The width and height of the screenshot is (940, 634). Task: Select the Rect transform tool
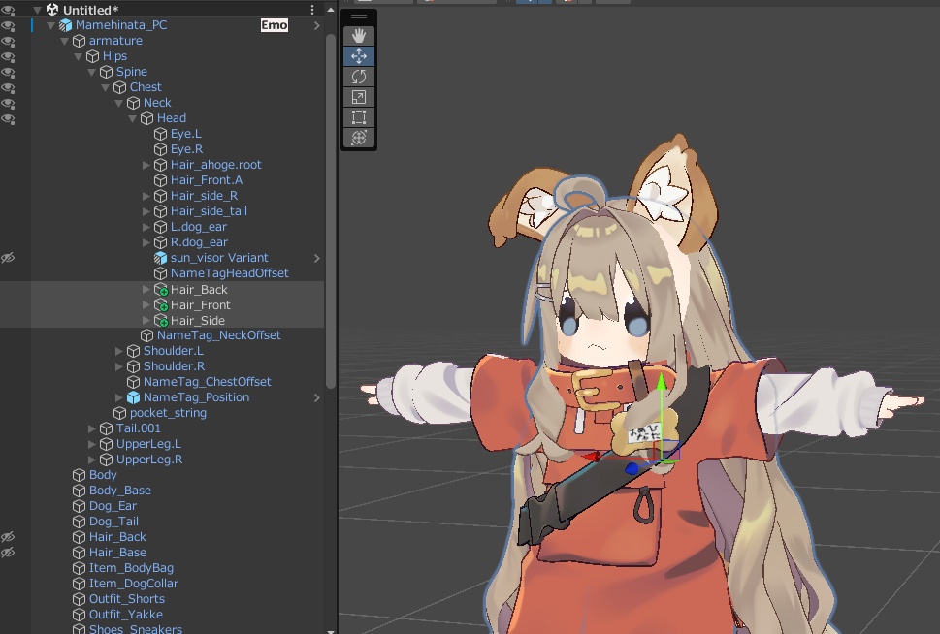click(359, 117)
